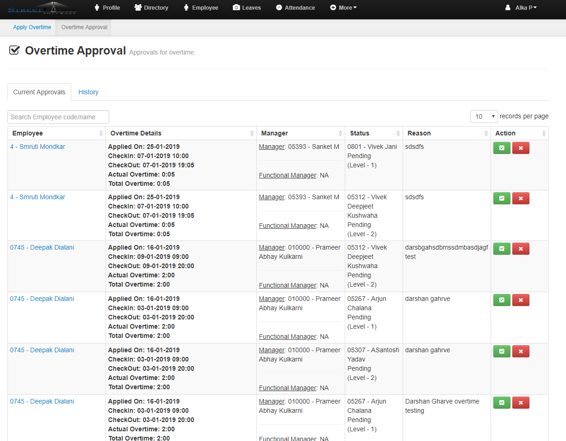Approve the Darshan Gharve overtime testing request
Screen dimensions: 566x441
click(x=502, y=403)
